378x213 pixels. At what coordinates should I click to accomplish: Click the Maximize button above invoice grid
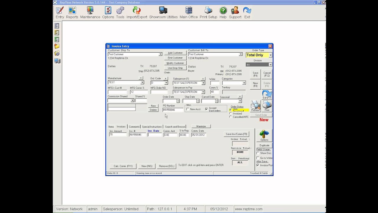tap(201, 126)
